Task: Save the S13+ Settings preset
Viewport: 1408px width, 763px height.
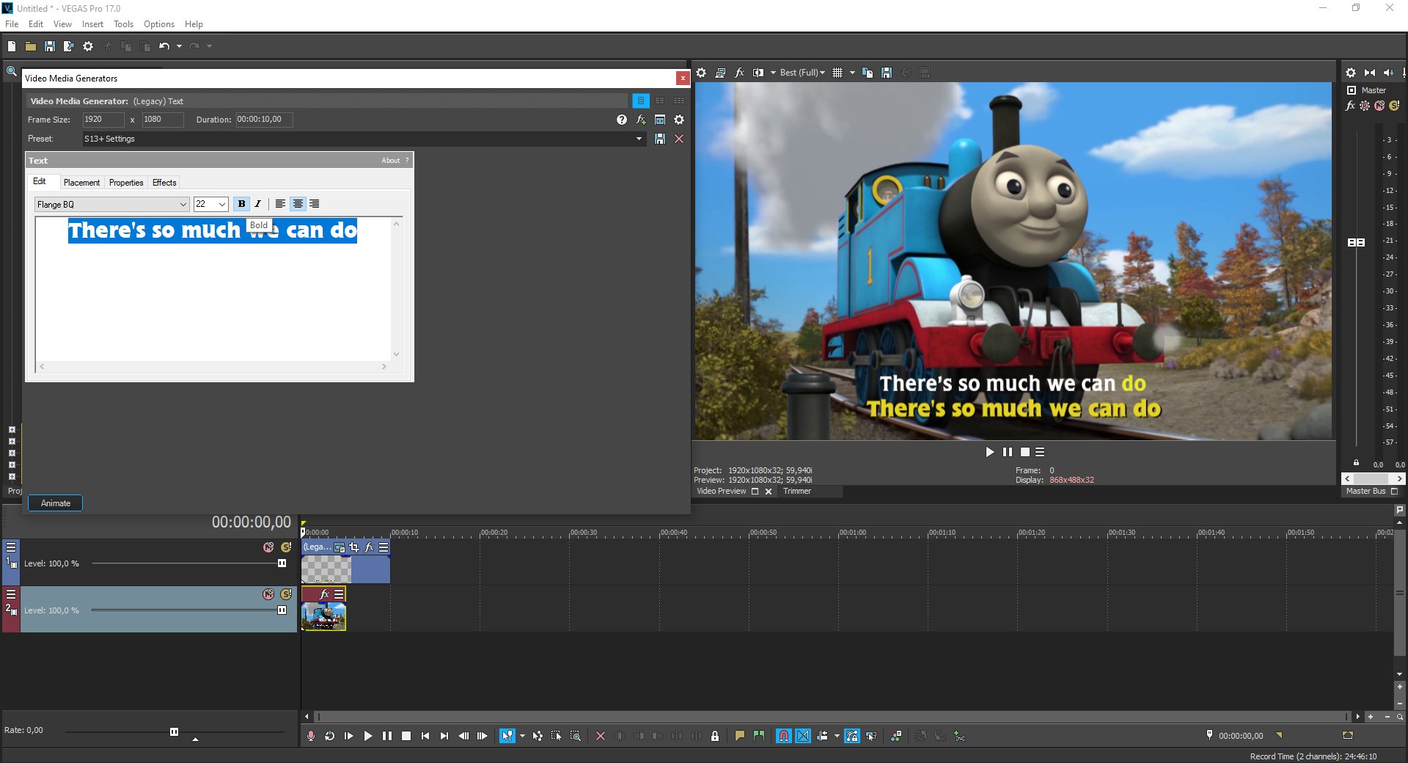Action: [660, 139]
